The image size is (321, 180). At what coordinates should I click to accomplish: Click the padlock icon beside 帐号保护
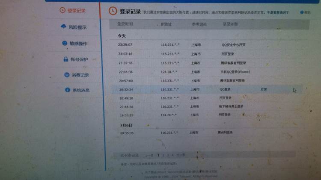point(66,59)
